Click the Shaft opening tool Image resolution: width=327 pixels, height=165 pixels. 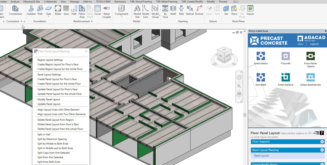173,10
